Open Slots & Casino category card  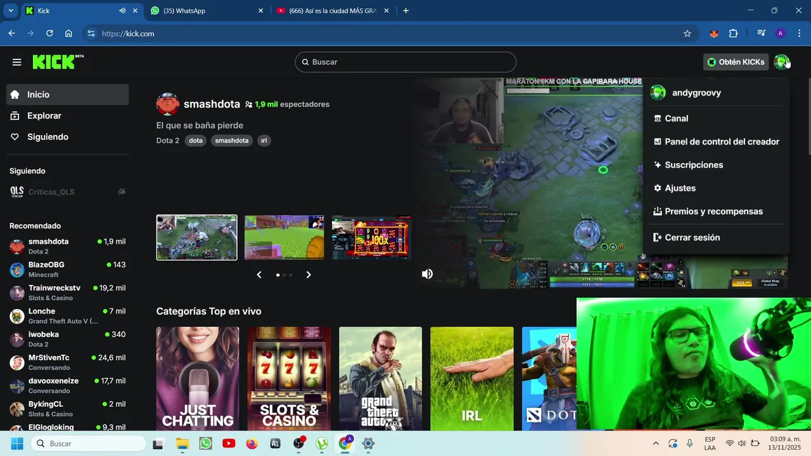pos(289,379)
